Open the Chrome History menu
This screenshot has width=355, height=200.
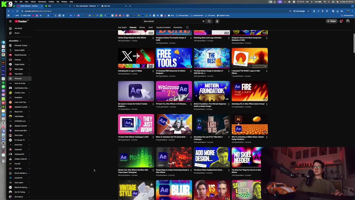tap(33, 2)
